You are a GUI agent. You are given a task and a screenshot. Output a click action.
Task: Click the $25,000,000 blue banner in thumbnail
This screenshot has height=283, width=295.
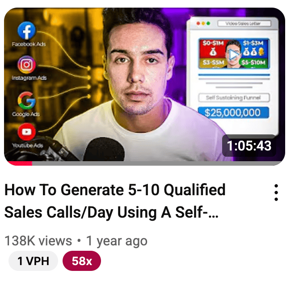233,112
